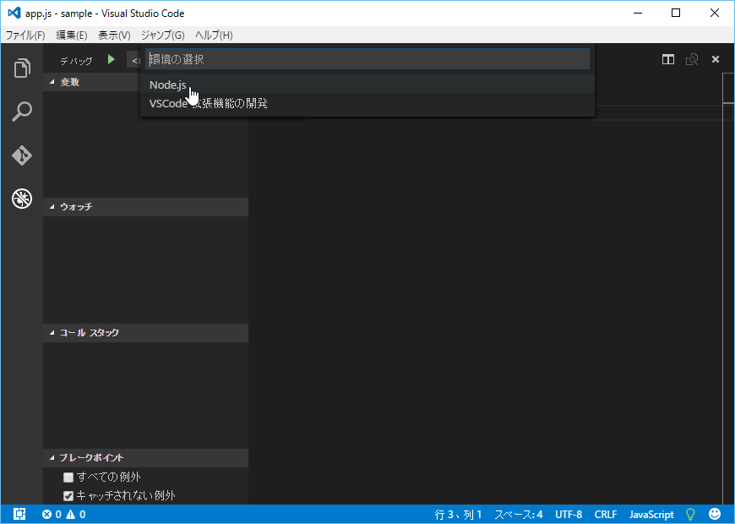
Task: Open the ファイル(F) menu
Action: (25, 35)
